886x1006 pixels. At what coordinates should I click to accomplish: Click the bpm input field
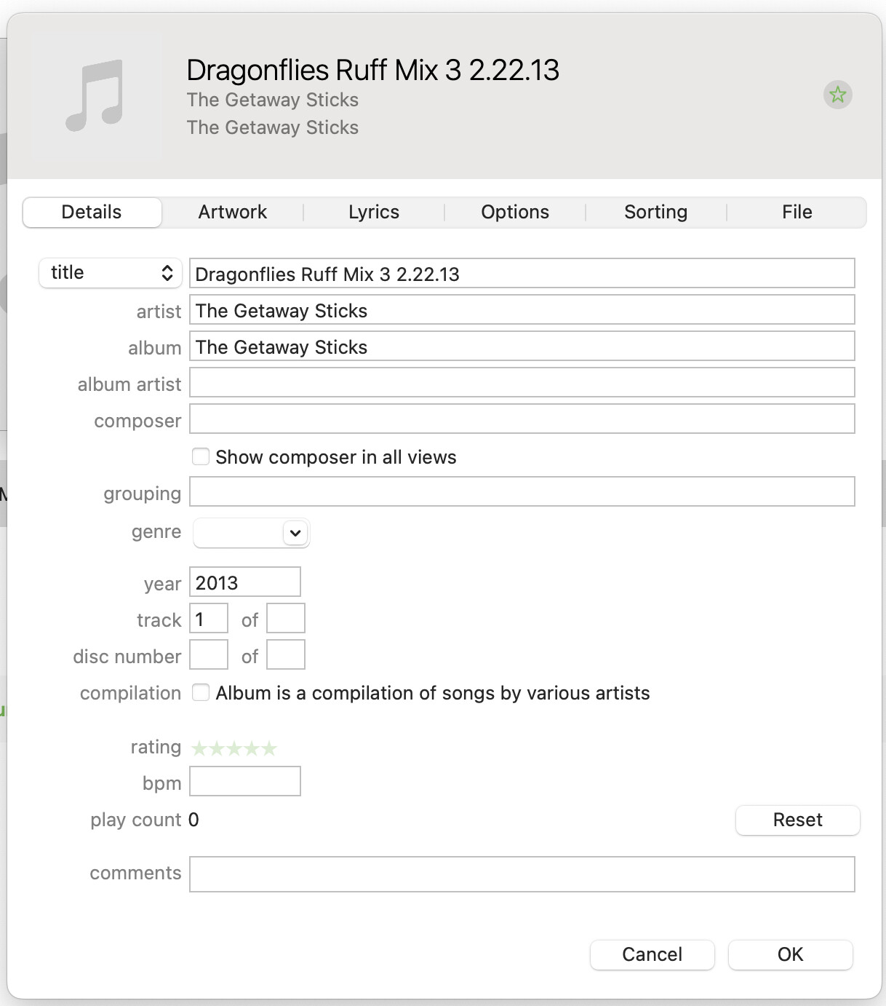click(244, 782)
